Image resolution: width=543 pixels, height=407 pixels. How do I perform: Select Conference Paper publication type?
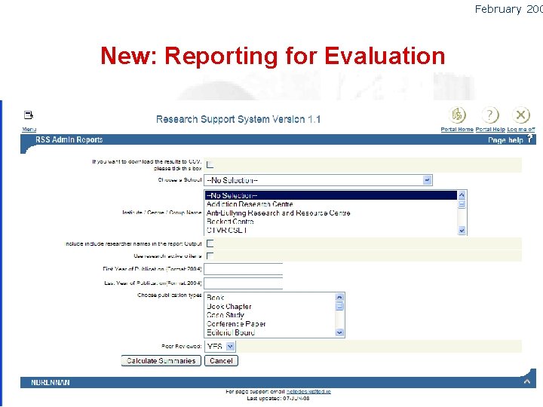[x=270, y=324]
